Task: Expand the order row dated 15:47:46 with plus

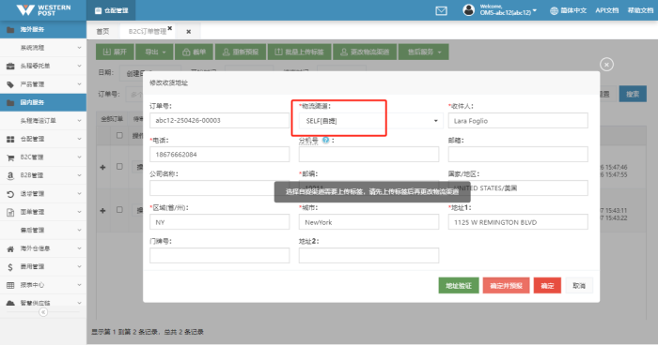Action: tap(102, 168)
